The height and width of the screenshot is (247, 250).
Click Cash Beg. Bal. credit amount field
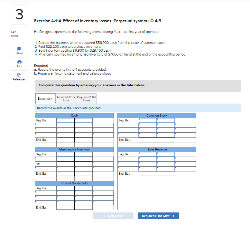click(x=83, y=120)
